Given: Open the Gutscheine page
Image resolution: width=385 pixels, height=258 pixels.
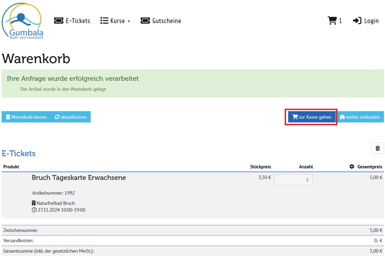Looking at the screenshot, I should pos(161,21).
